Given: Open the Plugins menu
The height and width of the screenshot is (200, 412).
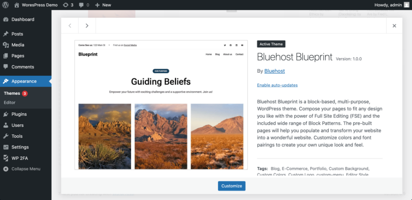Looking at the screenshot, I should click(26, 114).
